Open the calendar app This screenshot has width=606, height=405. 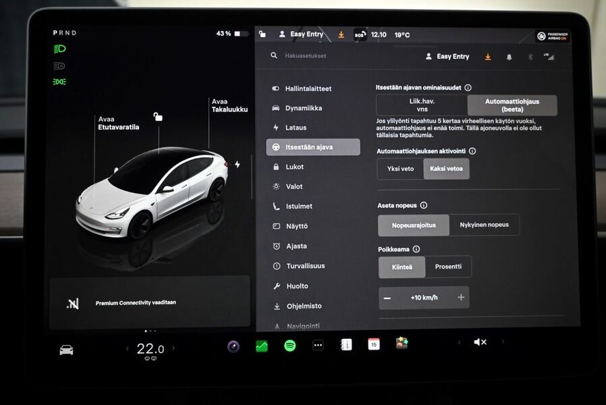click(374, 344)
